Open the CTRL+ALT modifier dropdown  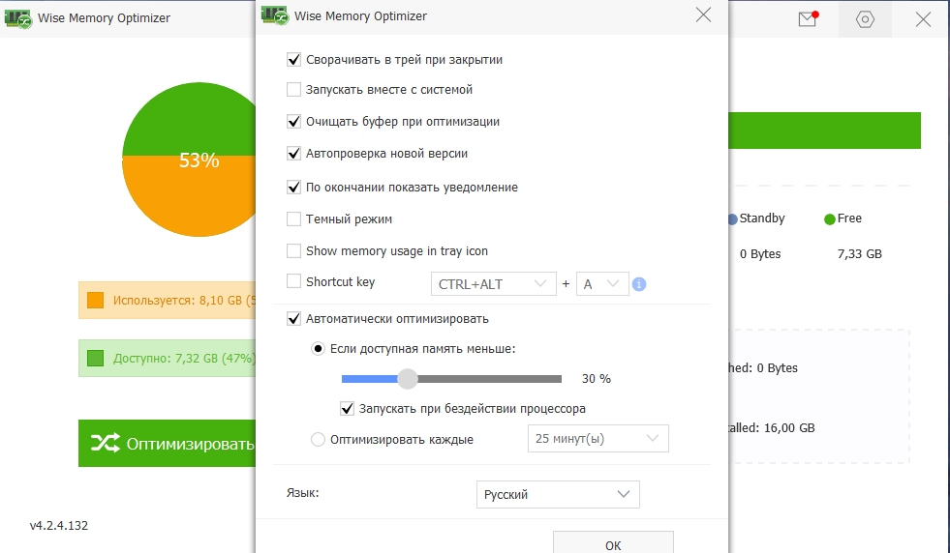pos(493,284)
